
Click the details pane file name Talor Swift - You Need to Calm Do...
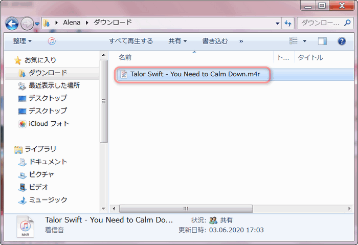[x=109, y=219]
